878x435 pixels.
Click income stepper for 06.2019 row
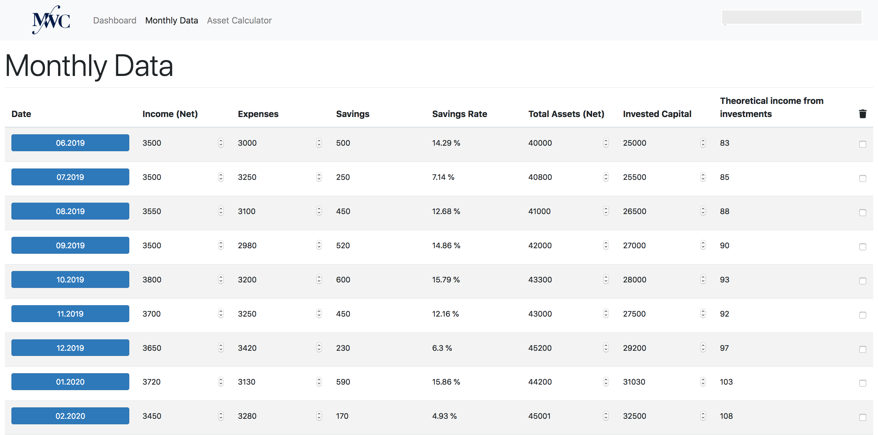pos(221,143)
